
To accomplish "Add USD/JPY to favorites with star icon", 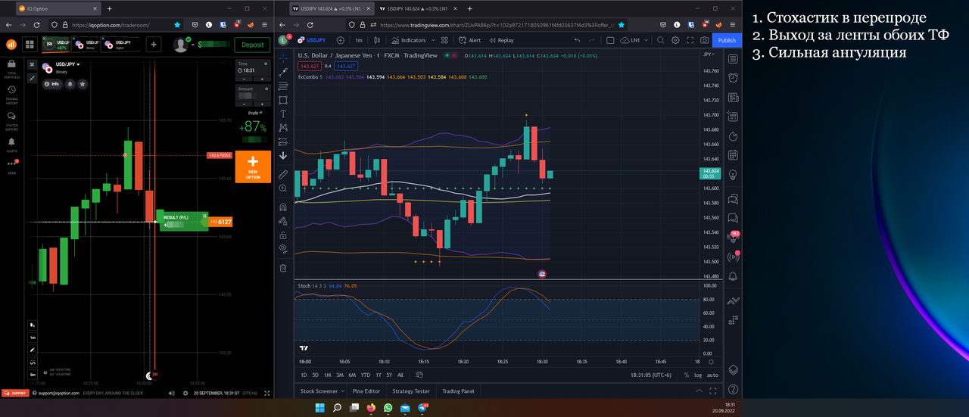I will [x=83, y=84].
